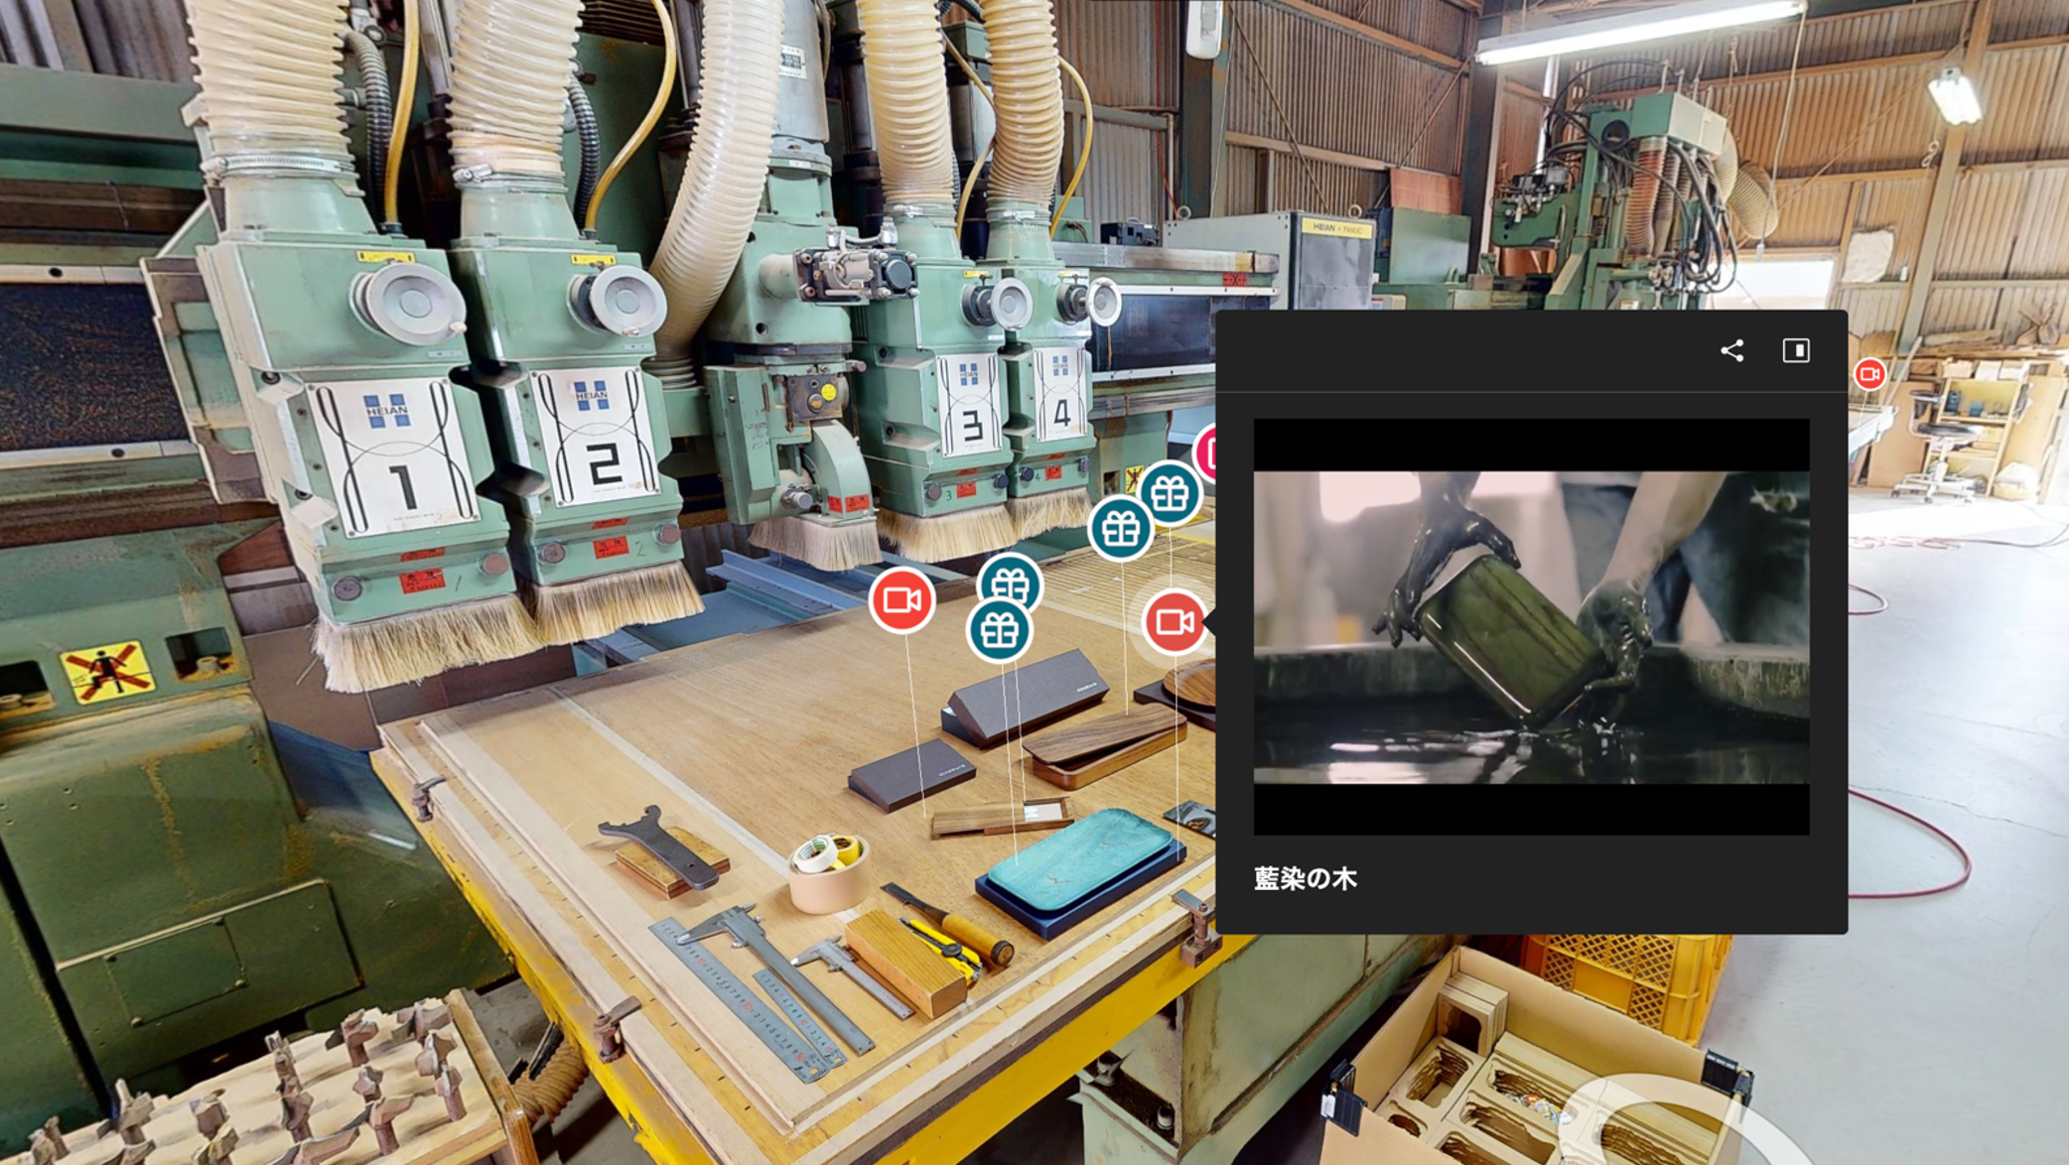Dock the tag popup using the panel icon

pos(1795,350)
